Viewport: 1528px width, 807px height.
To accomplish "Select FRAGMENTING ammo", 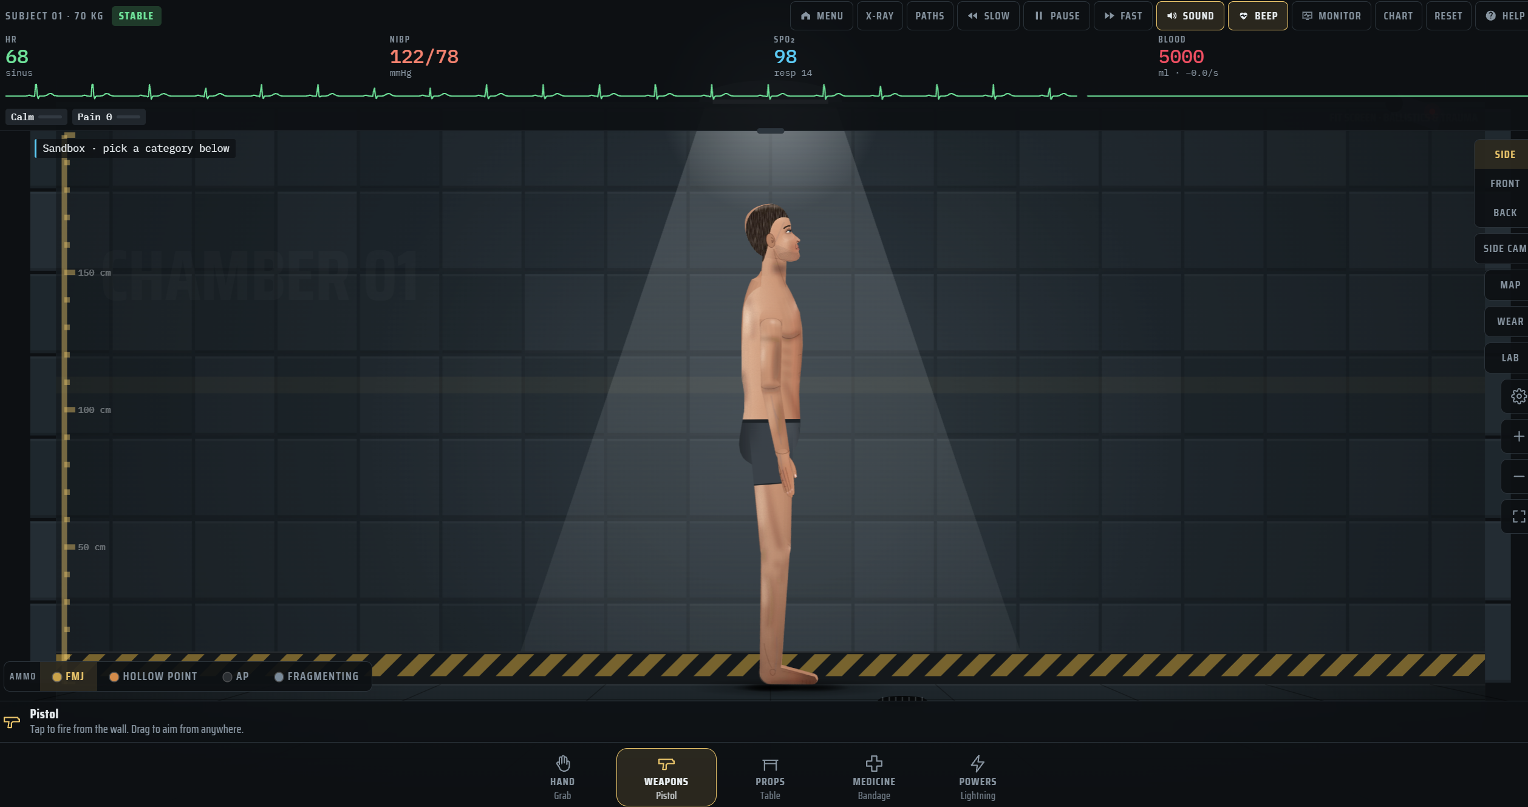I will [x=316, y=676].
